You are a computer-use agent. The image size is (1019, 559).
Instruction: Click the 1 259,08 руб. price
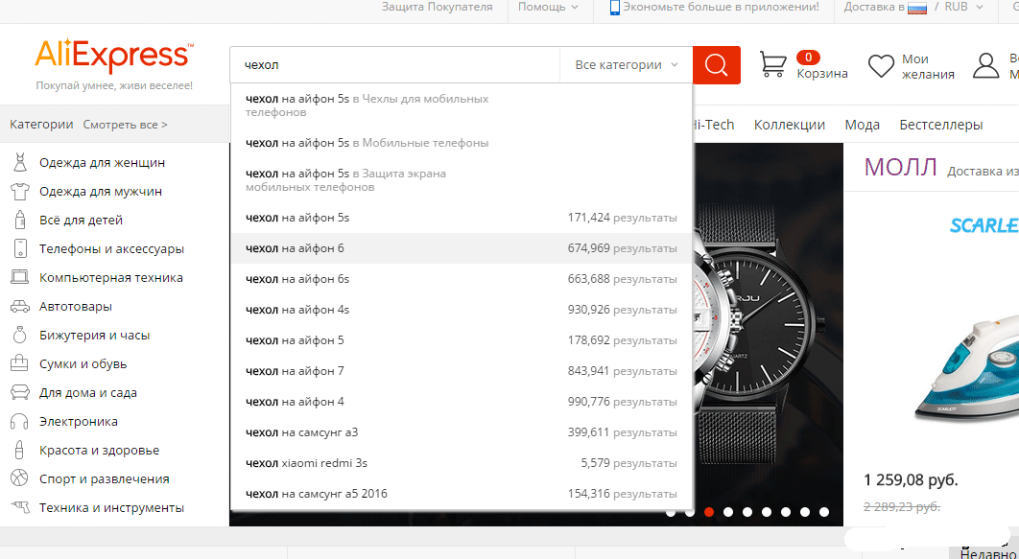click(x=911, y=481)
